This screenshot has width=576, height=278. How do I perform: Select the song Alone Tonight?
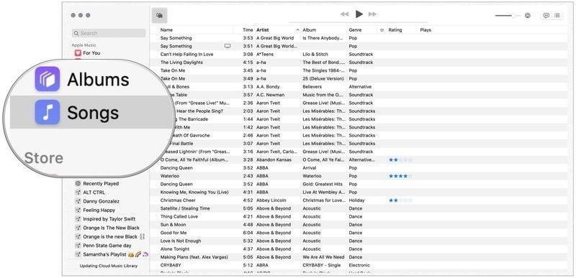coord(175,249)
